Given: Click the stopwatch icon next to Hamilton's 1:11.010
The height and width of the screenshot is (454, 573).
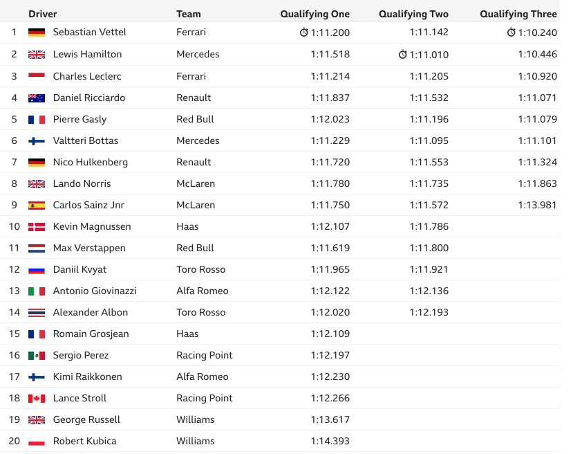Looking at the screenshot, I should point(402,54).
